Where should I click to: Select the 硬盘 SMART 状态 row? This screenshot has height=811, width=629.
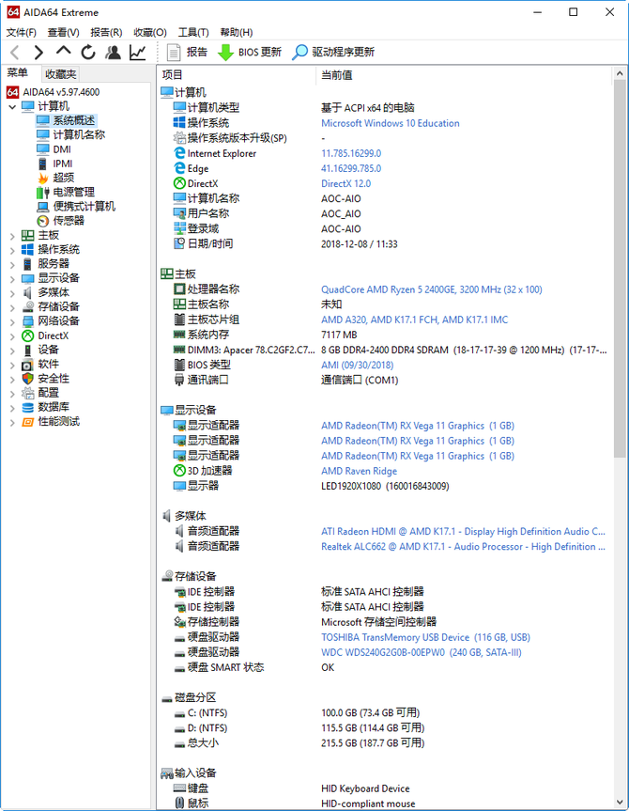pos(385,667)
